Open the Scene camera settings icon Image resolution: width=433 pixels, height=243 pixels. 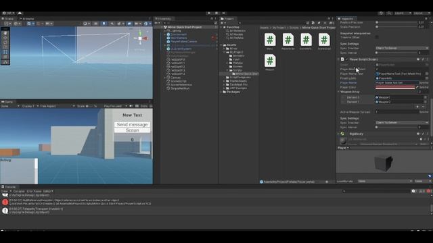[x=137, y=24]
